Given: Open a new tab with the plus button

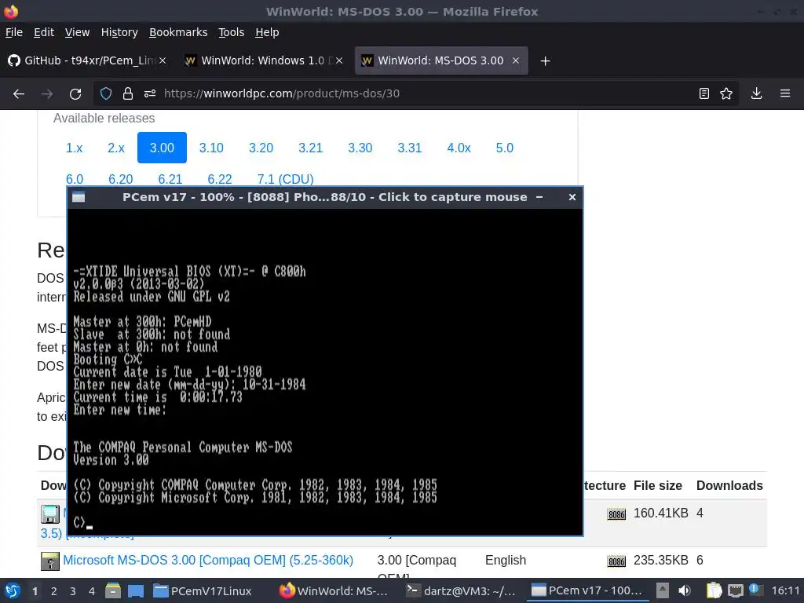Looking at the screenshot, I should pos(545,61).
